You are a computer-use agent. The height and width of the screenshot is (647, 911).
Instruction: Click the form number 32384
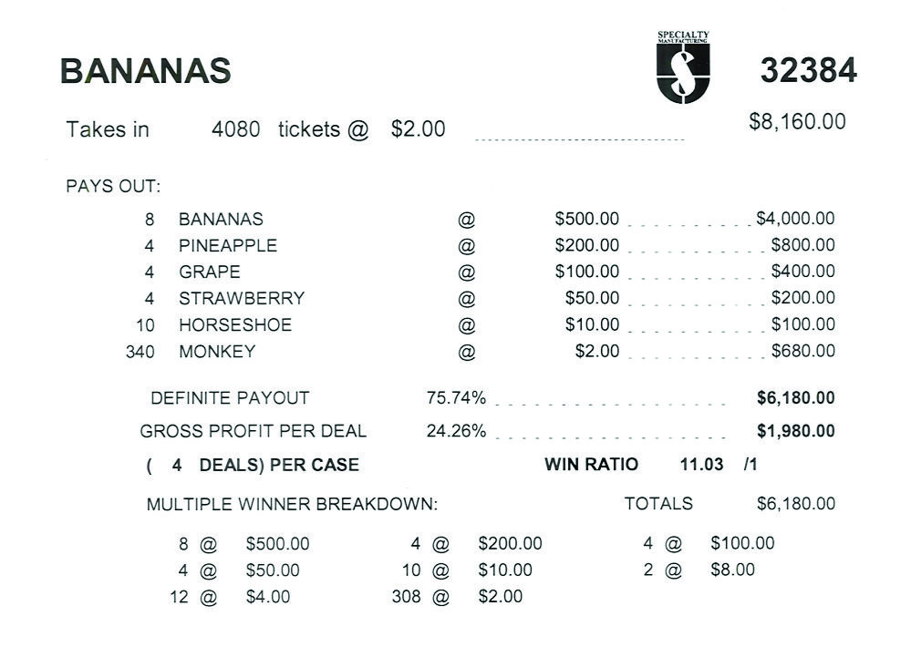(808, 70)
